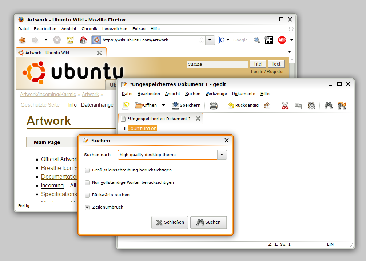Click the scissors cut icon in gedit
The image size is (366, 261).
coord(285,106)
